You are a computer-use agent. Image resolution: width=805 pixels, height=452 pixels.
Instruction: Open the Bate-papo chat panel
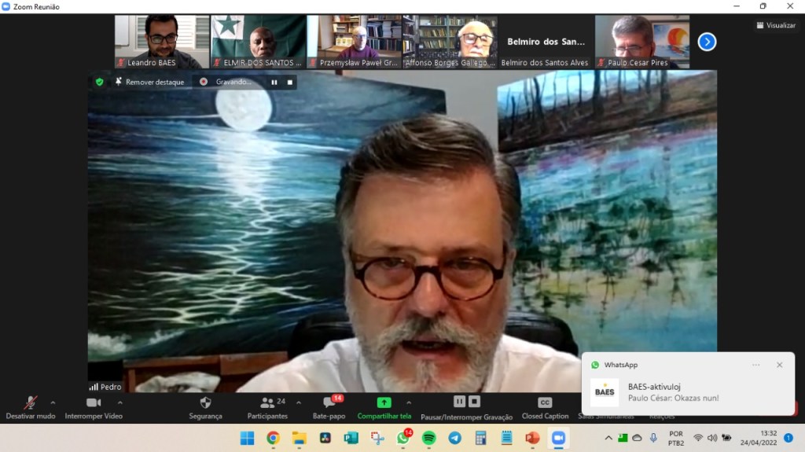pos(329,402)
